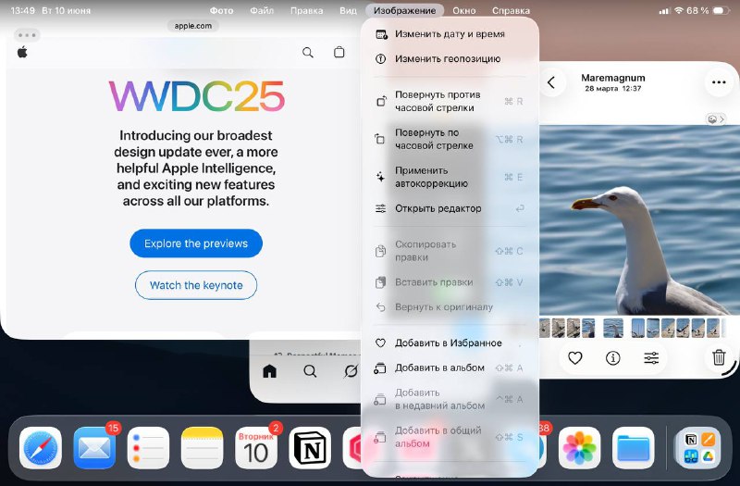Tap search icon in background window toolbar
This screenshot has width=740, height=486.
310,371
